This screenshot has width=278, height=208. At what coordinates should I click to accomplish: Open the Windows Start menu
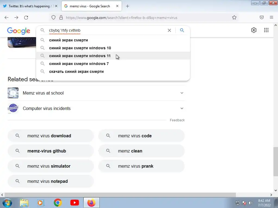click(x=7, y=203)
